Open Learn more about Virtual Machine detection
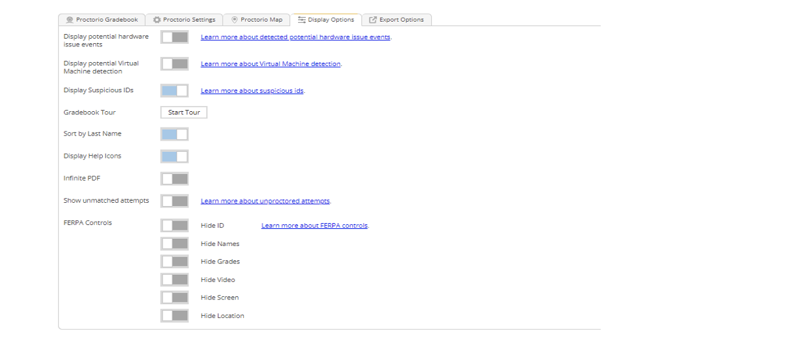The height and width of the screenshot is (348, 790). pos(271,64)
